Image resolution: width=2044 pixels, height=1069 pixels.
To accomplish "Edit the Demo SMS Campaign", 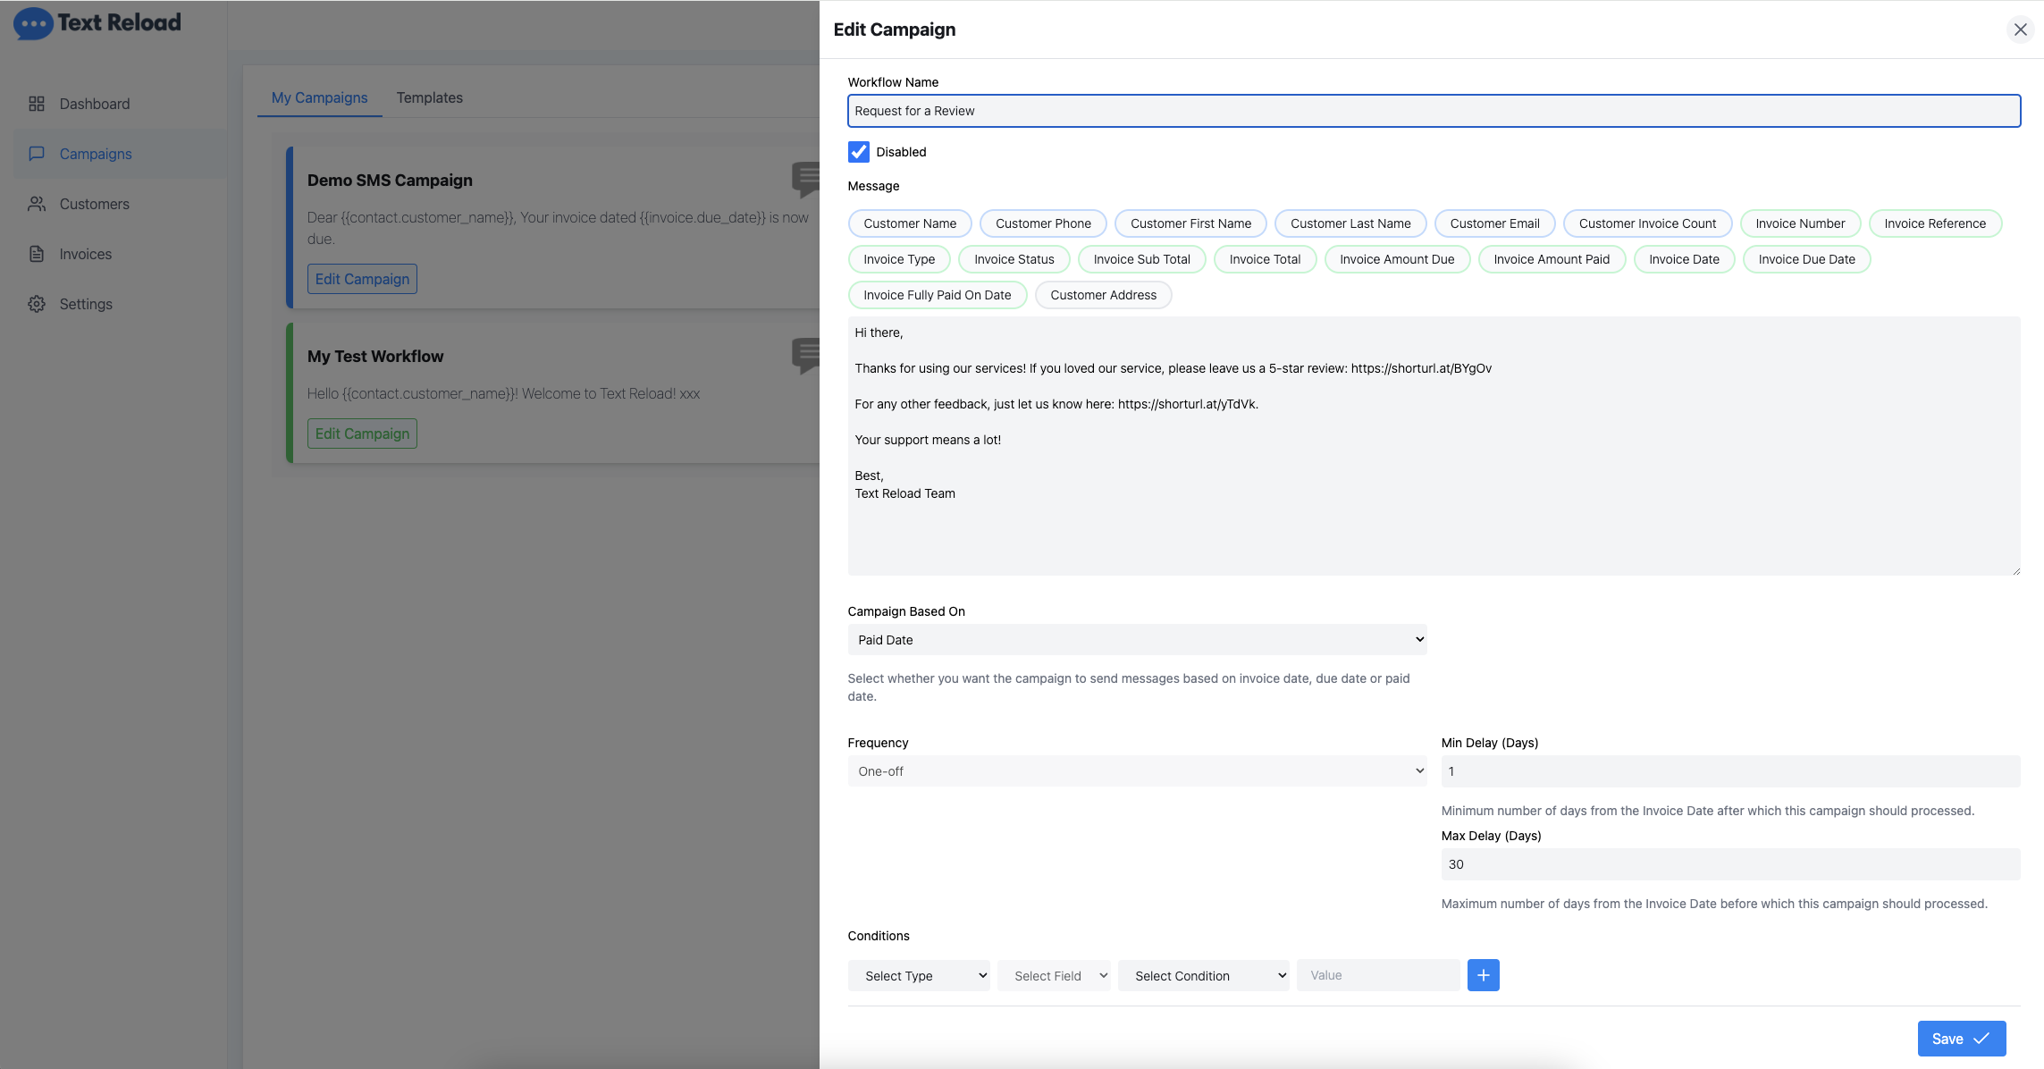I will tap(361, 278).
